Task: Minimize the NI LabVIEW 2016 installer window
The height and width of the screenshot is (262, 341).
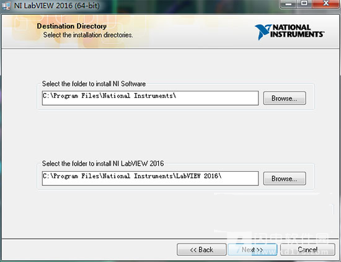Action: (288, 4)
